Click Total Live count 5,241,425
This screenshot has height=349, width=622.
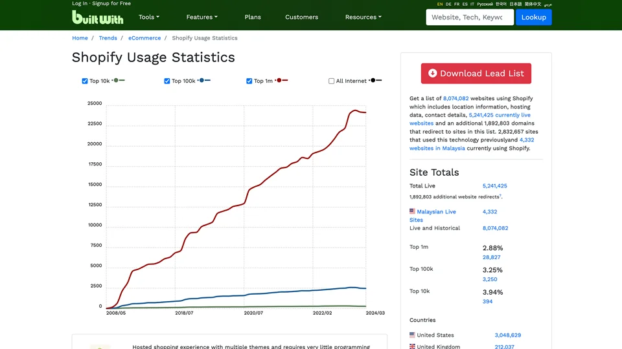tap(494, 185)
